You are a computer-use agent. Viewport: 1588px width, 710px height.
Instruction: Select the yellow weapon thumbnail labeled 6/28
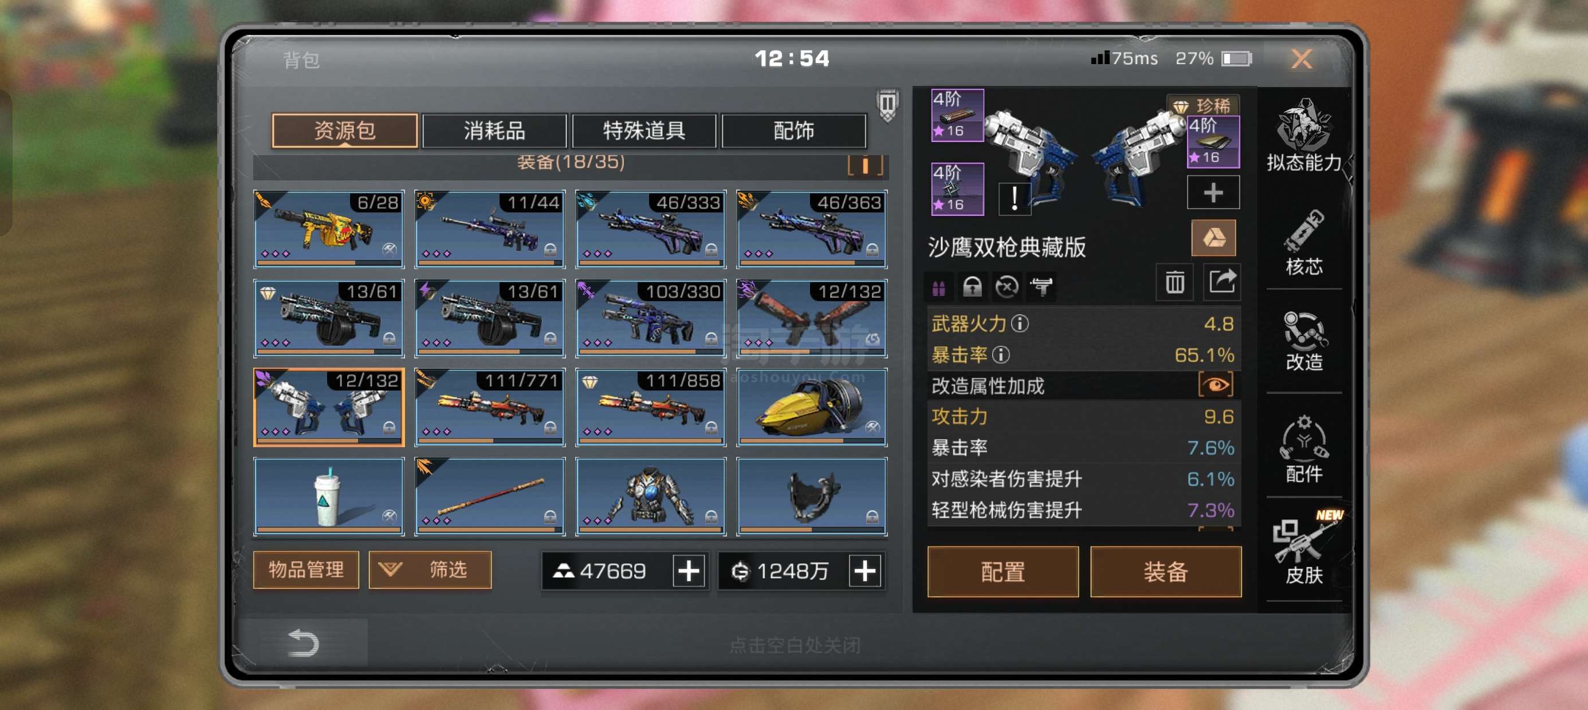click(x=329, y=228)
